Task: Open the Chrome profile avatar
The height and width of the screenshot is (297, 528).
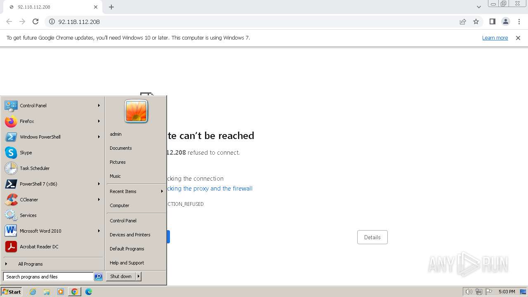Action: click(x=506, y=21)
